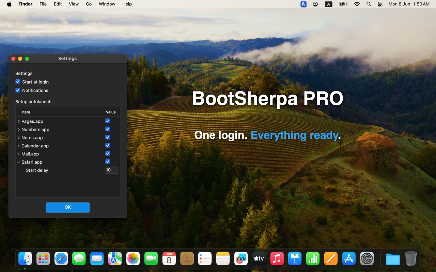Screen dimensions: 436x272
Task: Open the Edit menu
Action: point(58,4)
